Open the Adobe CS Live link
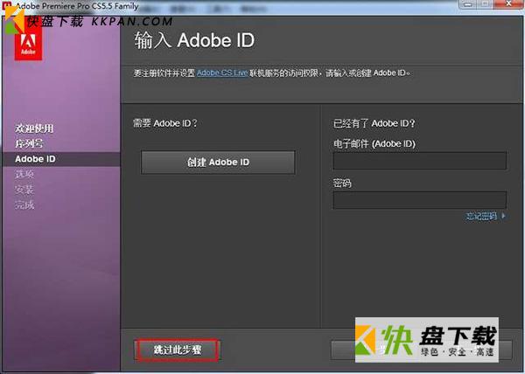This screenshot has width=525, height=374. 222,73
